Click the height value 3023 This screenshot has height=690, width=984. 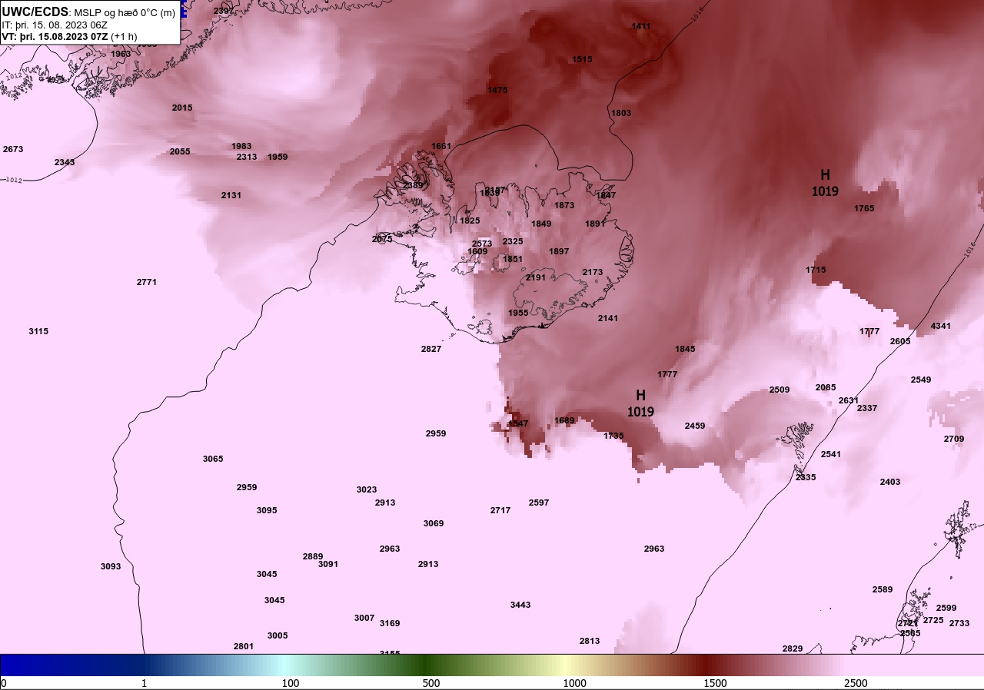[367, 489]
